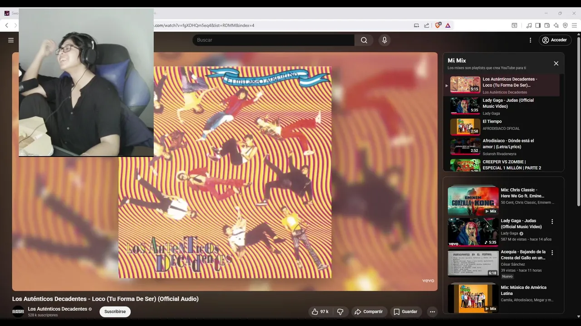Viewport: 581px width, 326px height.
Task: Select Afrodisíaco - Dónde está el amor playlist item
Action: (502, 147)
